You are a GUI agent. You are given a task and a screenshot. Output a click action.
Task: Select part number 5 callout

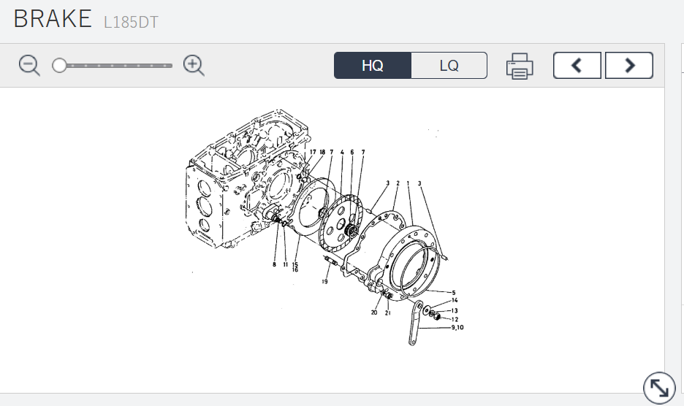click(x=453, y=291)
